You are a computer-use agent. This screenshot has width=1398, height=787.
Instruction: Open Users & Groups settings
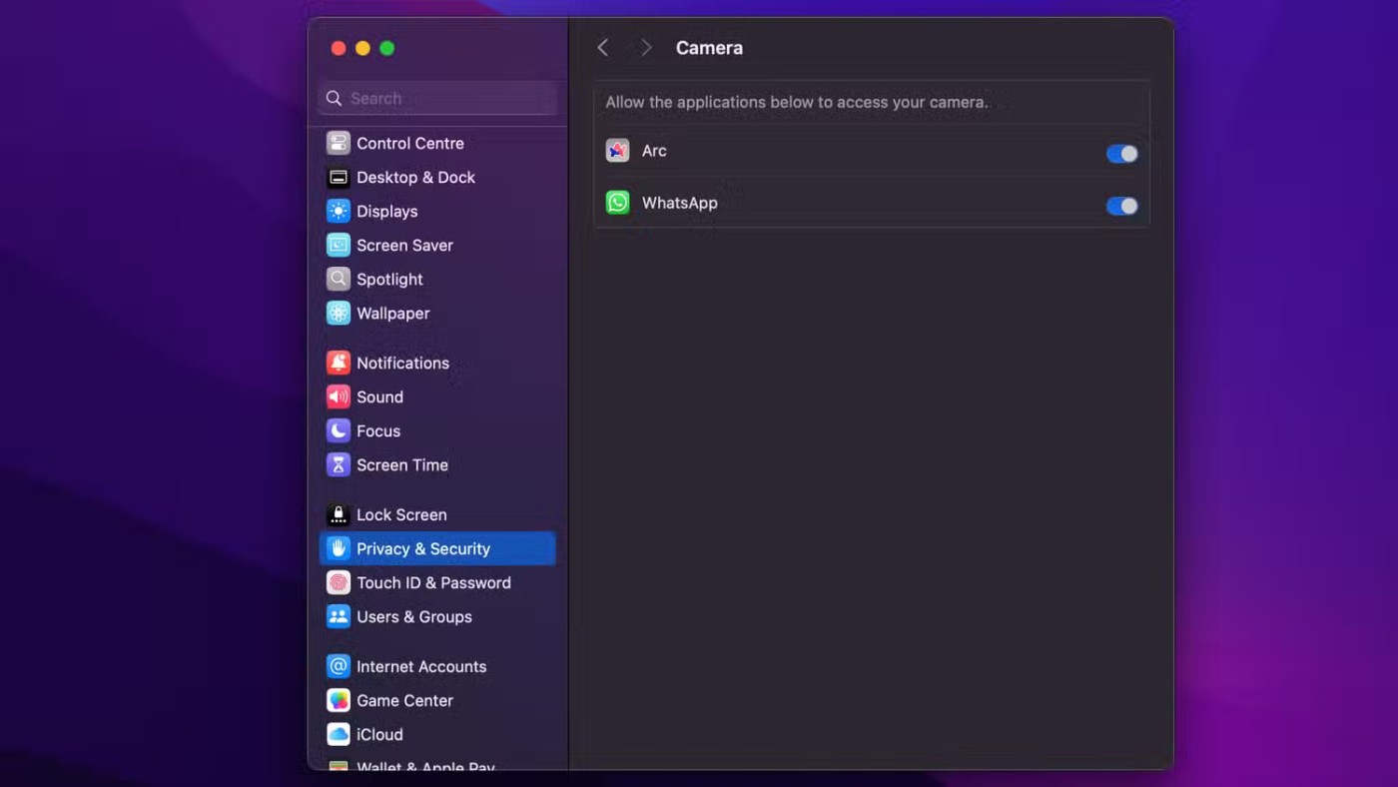coord(413,616)
